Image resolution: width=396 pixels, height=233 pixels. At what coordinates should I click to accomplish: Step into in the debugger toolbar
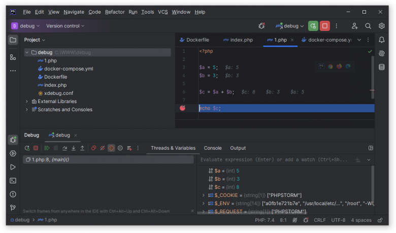coord(74,148)
